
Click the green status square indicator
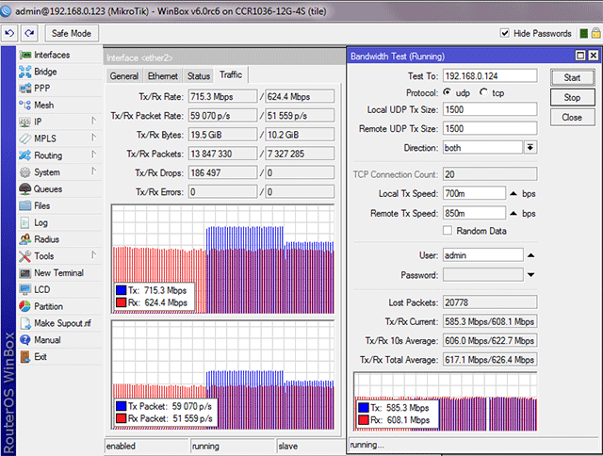coord(584,34)
